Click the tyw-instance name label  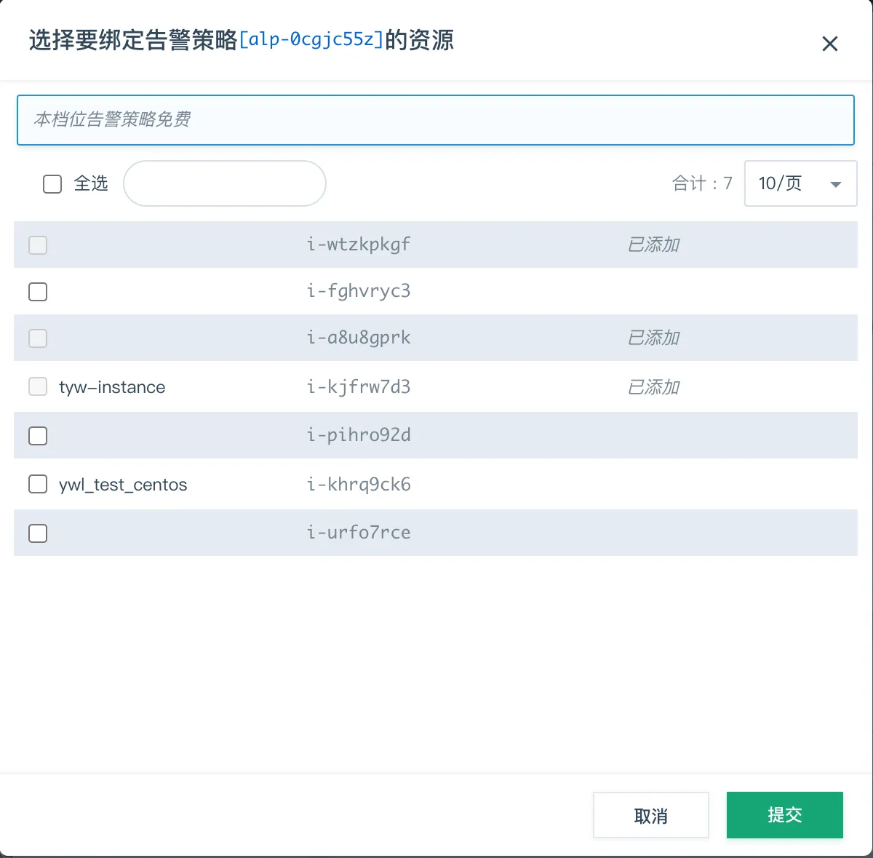(112, 387)
